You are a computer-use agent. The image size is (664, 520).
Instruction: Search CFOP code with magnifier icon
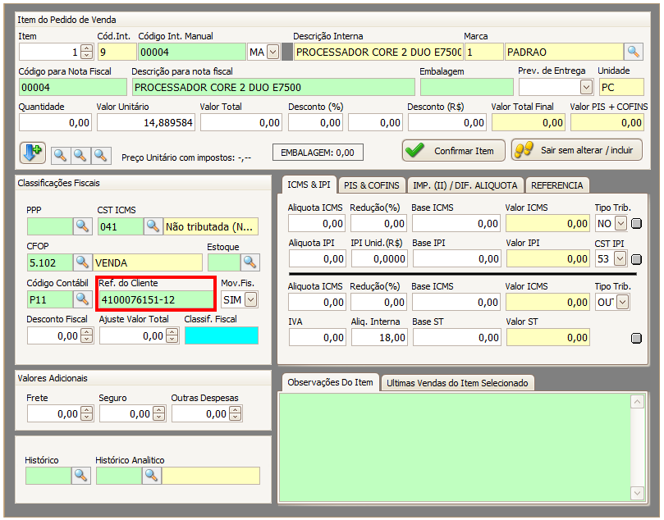pyautogui.click(x=82, y=262)
